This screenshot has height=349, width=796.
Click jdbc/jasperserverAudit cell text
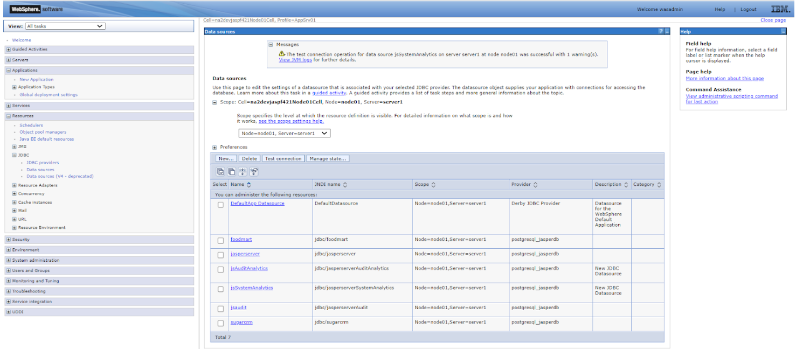341,308
